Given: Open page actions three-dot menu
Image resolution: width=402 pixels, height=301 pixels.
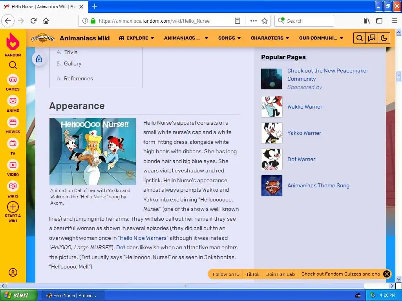Looking at the screenshot, I should [253, 21].
